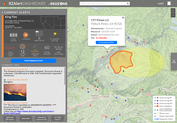Collapse the Current Alerts panel chevron
The image size is (177, 123).
2,13
